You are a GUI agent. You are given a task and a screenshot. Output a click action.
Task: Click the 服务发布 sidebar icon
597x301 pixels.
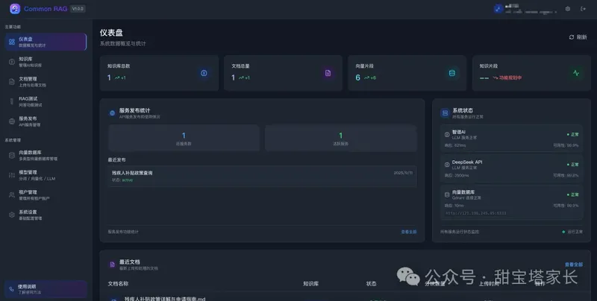[12, 121]
